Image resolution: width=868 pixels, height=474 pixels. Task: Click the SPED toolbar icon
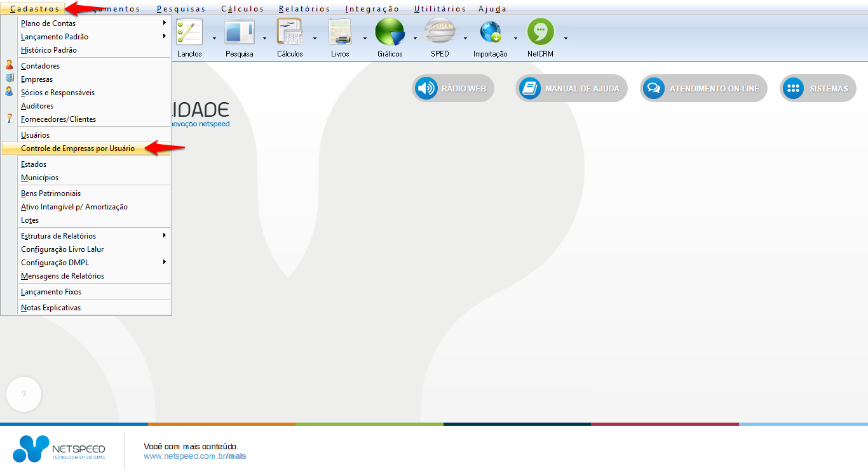click(x=440, y=33)
